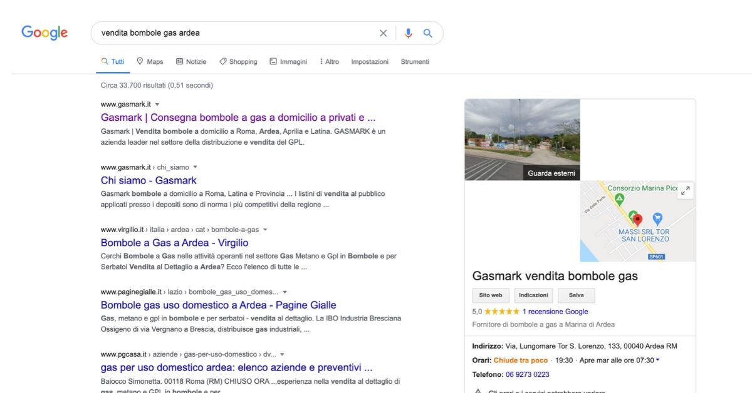Open Strumenti search tools
This screenshot has width=752, height=393.
pos(415,61)
